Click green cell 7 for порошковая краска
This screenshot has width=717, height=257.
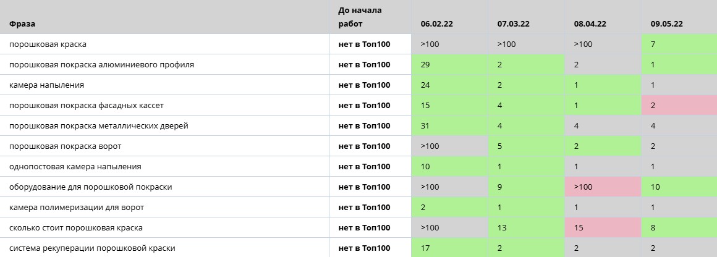[679, 44]
